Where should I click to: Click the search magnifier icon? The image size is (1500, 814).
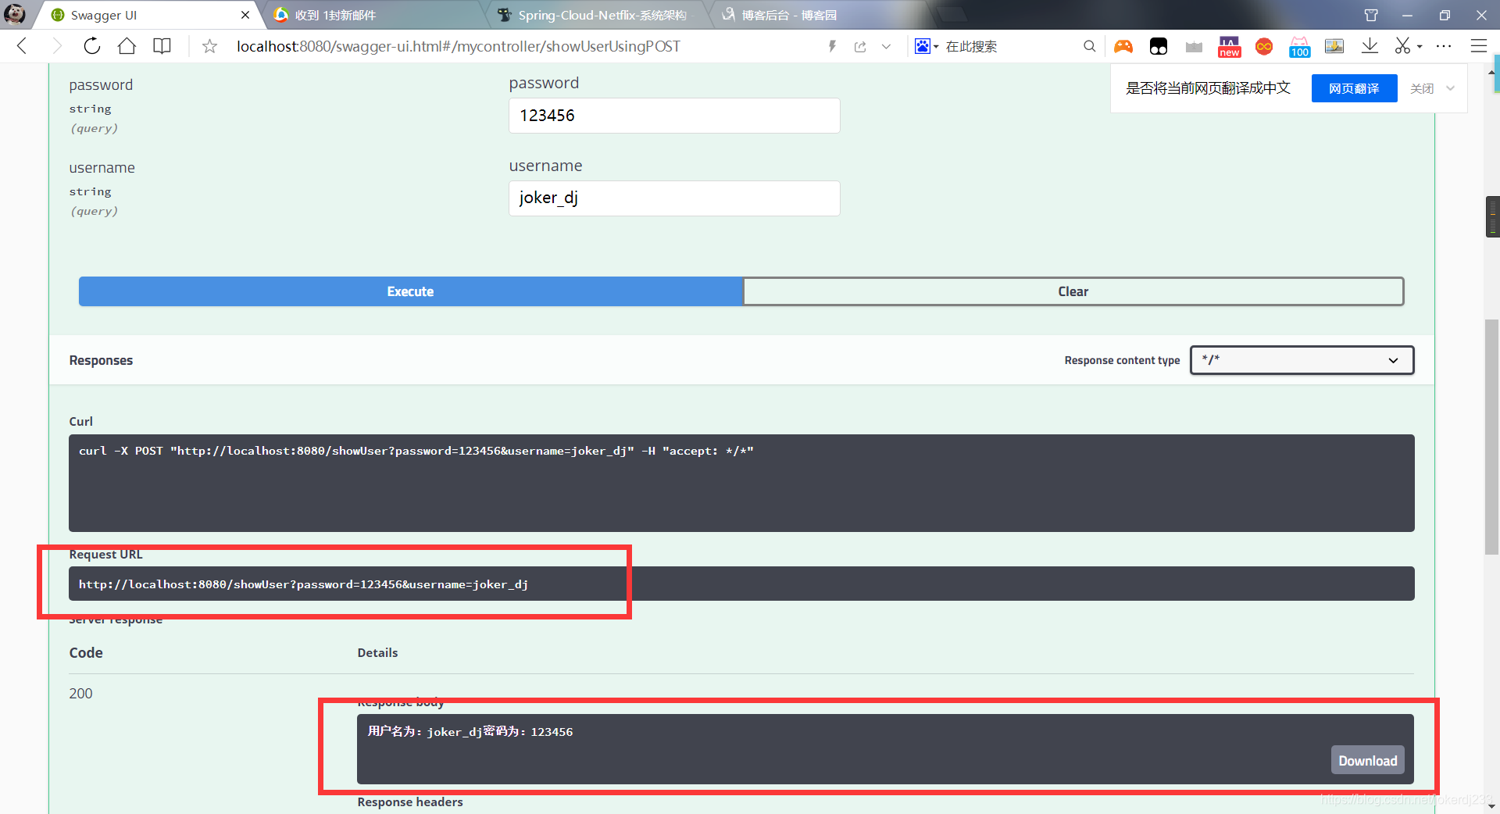pos(1089,46)
